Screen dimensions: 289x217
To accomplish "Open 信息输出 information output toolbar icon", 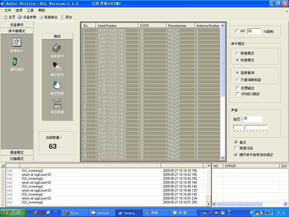I will click(x=41, y=17).
